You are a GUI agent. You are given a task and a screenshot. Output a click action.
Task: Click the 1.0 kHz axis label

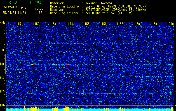click(2, 50)
